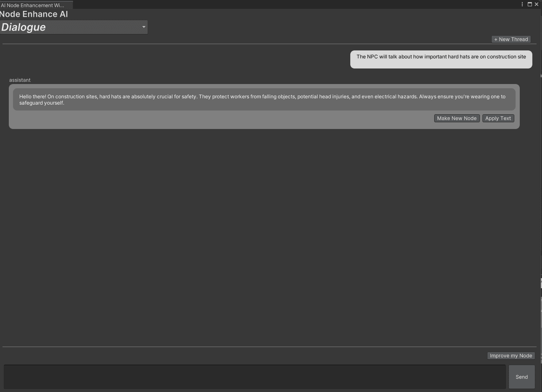Viewport: 542px width, 392px height.
Task: Open the Dialogue dropdown
Action: (74, 27)
